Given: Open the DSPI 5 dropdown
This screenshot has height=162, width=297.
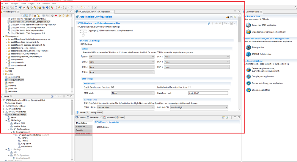Looking at the screenshot, I should (197, 67).
